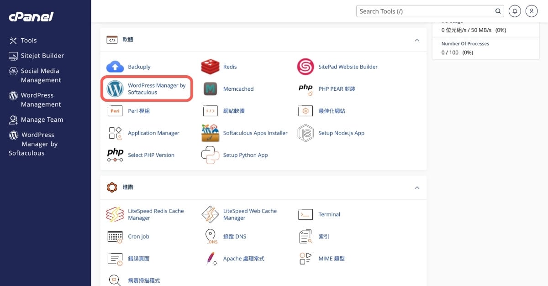Screen dimensions: 548x286
Task: Collapse the 進階 section chevron
Action: coord(417,187)
